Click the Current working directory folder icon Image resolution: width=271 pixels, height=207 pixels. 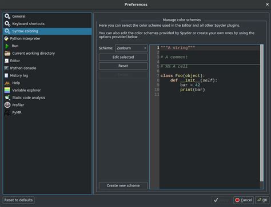click(x=7, y=54)
